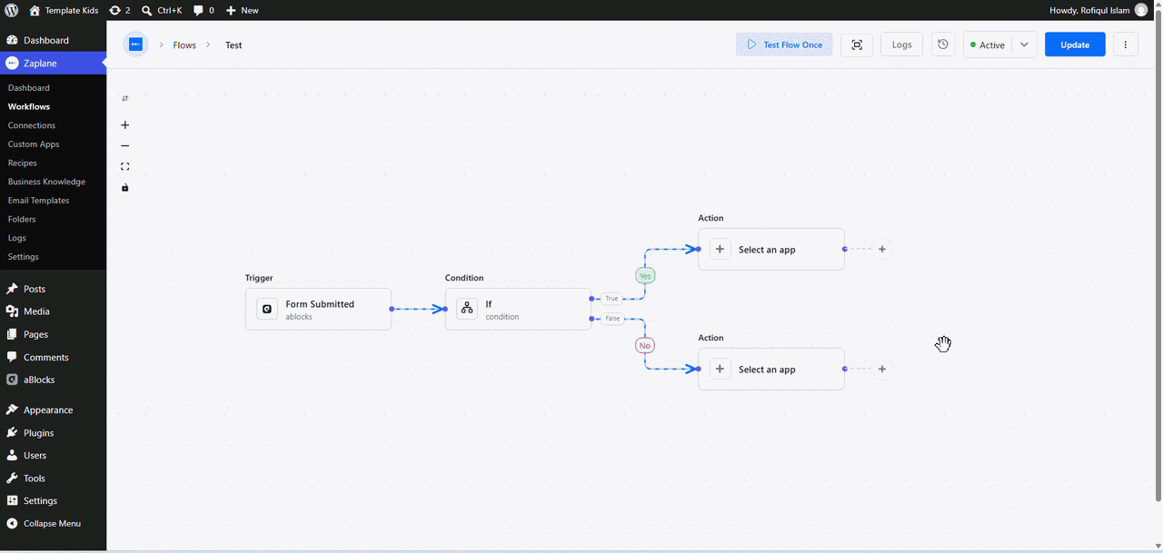Add a step after the lower action

[881, 369]
